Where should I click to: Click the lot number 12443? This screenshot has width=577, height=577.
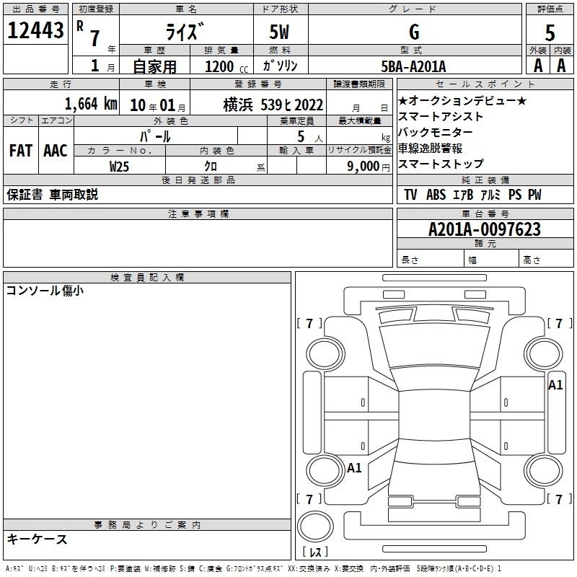tap(35, 31)
